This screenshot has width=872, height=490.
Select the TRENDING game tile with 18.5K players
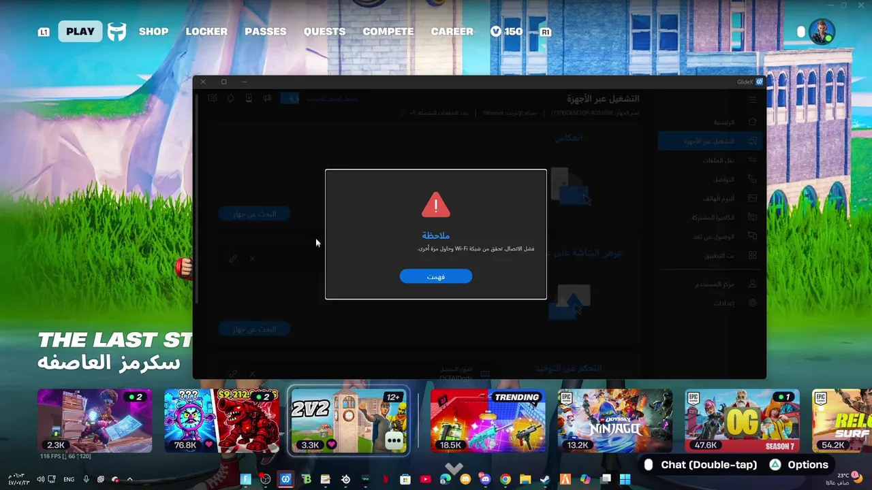488,421
